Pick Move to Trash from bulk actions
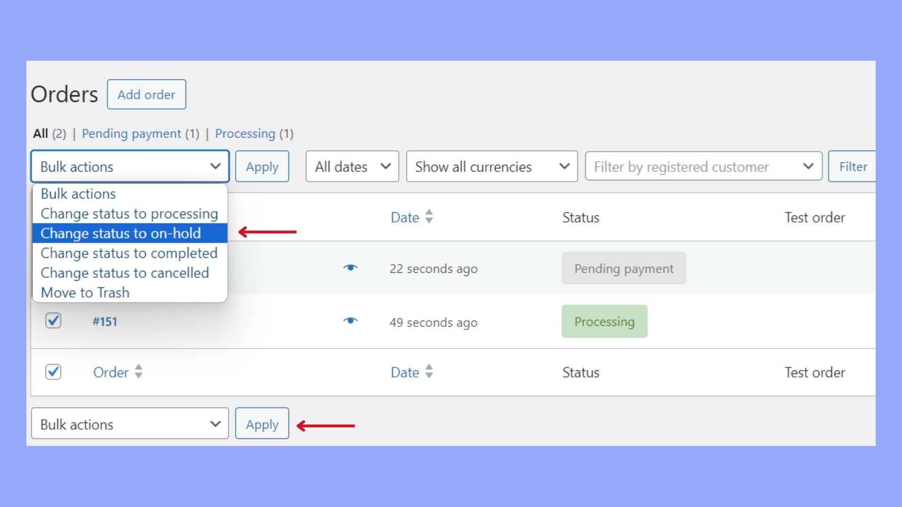This screenshot has width=902, height=507. point(85,292)
